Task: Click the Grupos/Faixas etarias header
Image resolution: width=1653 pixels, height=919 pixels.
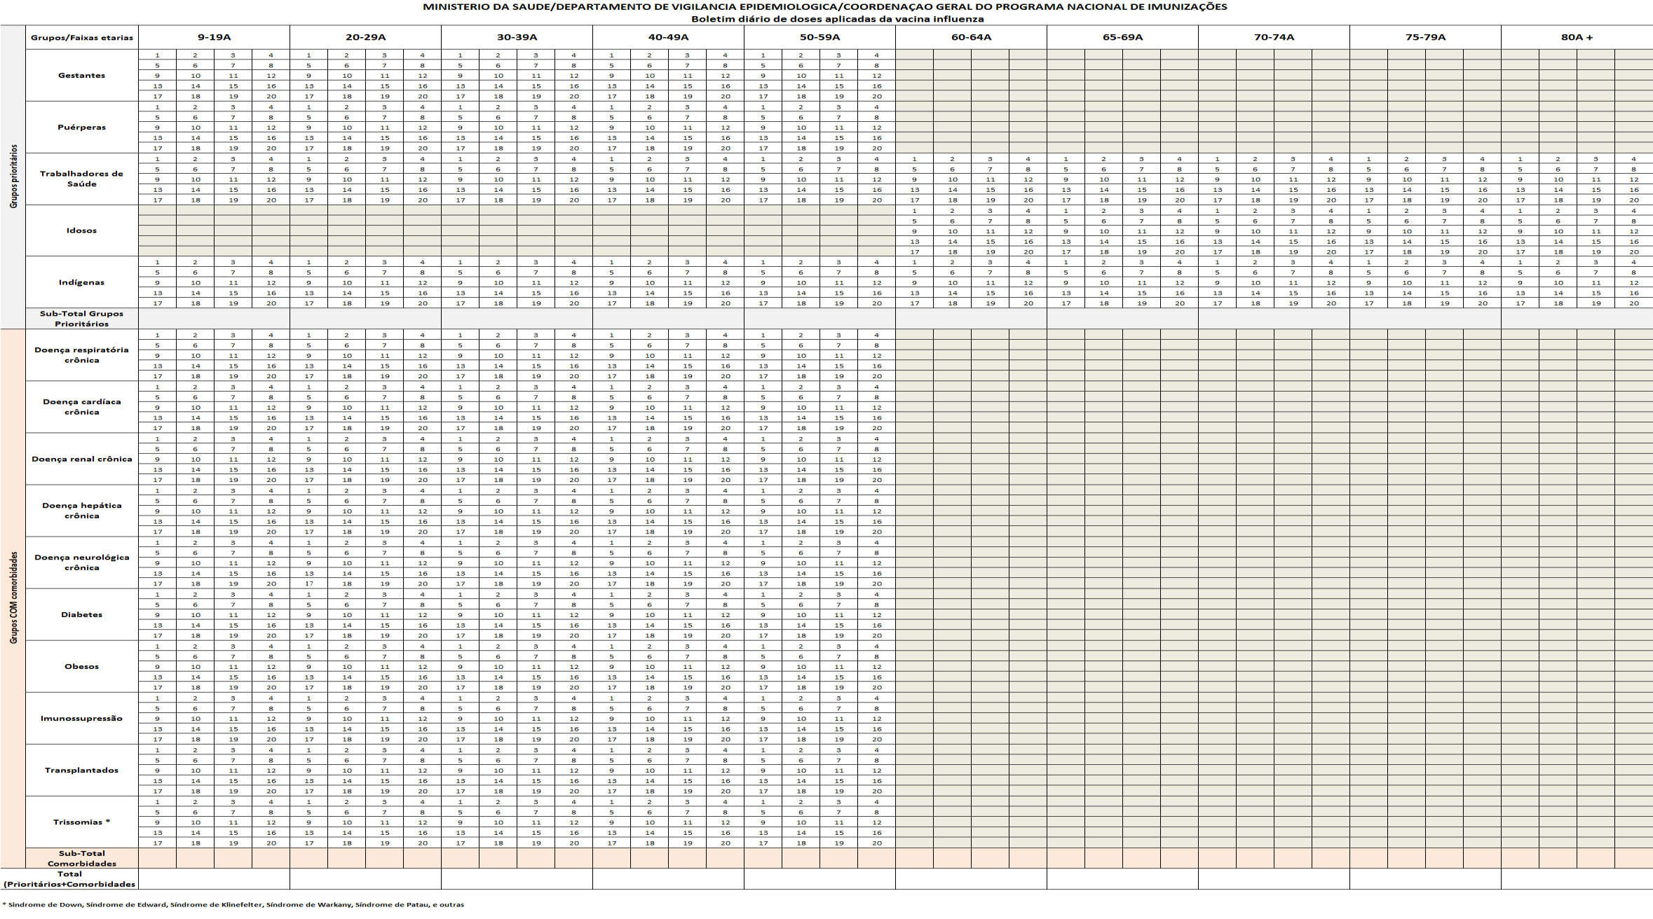Action: (x=81, y=38)
